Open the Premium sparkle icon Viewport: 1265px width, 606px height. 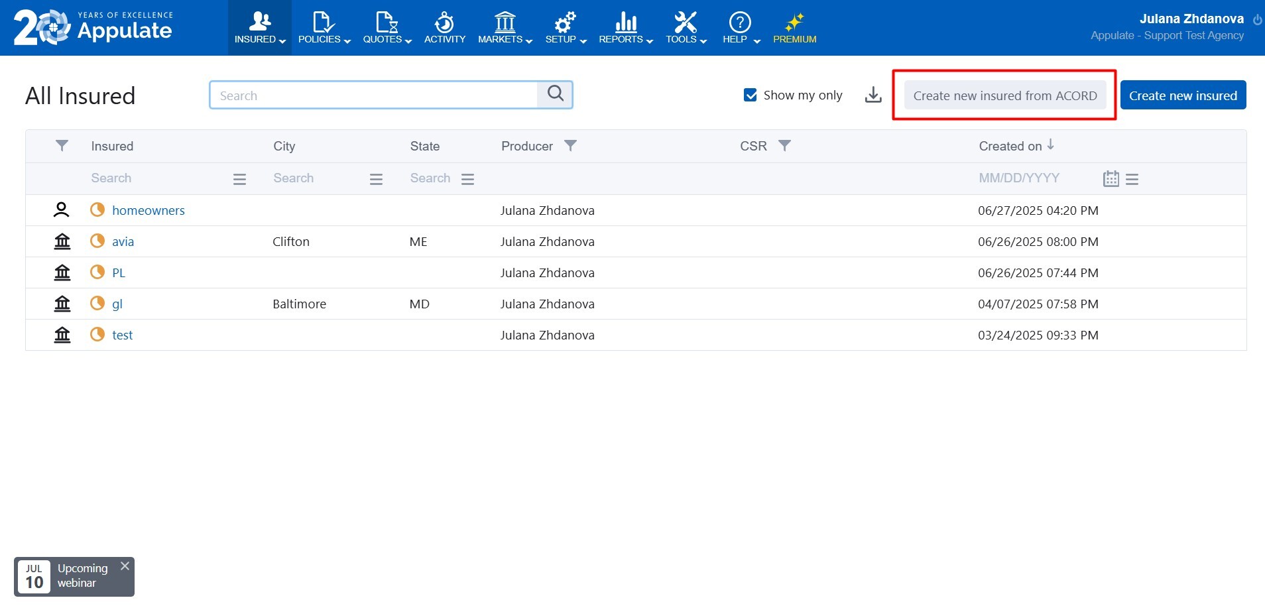pyautogui.click(x=794, y=23)
